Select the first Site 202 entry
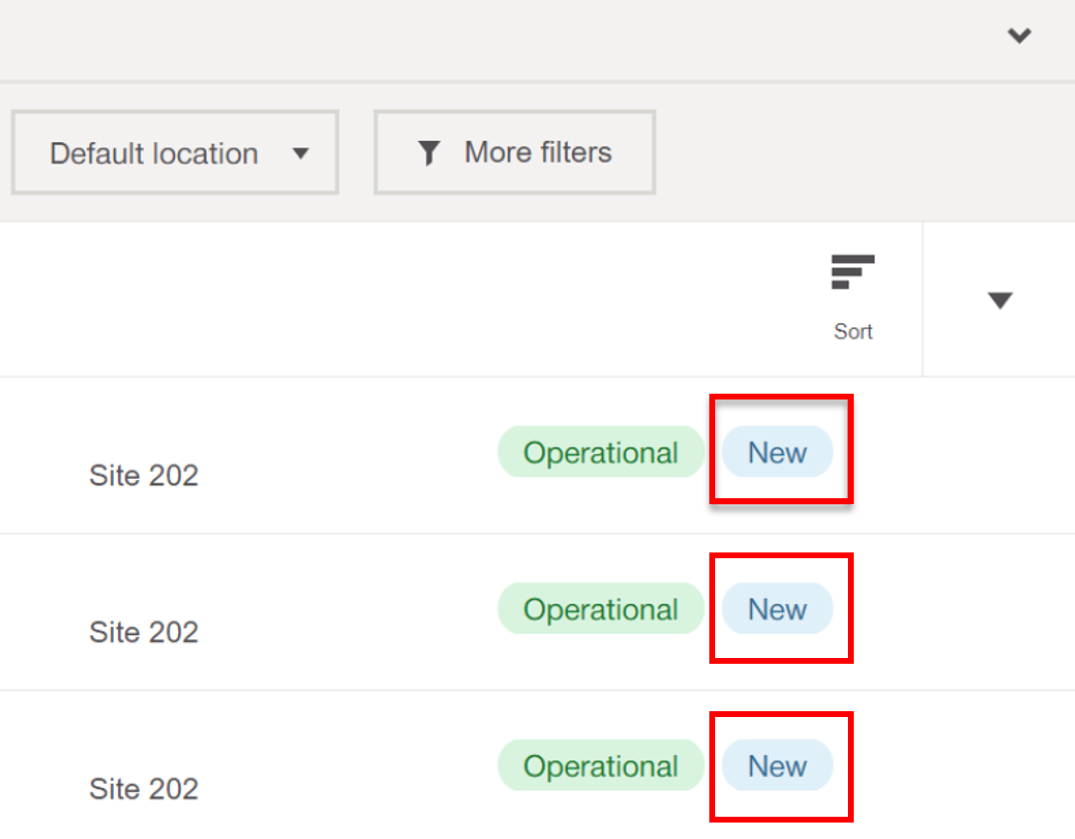The width and height of the screenshot is (1075, 839). (144, 475)
